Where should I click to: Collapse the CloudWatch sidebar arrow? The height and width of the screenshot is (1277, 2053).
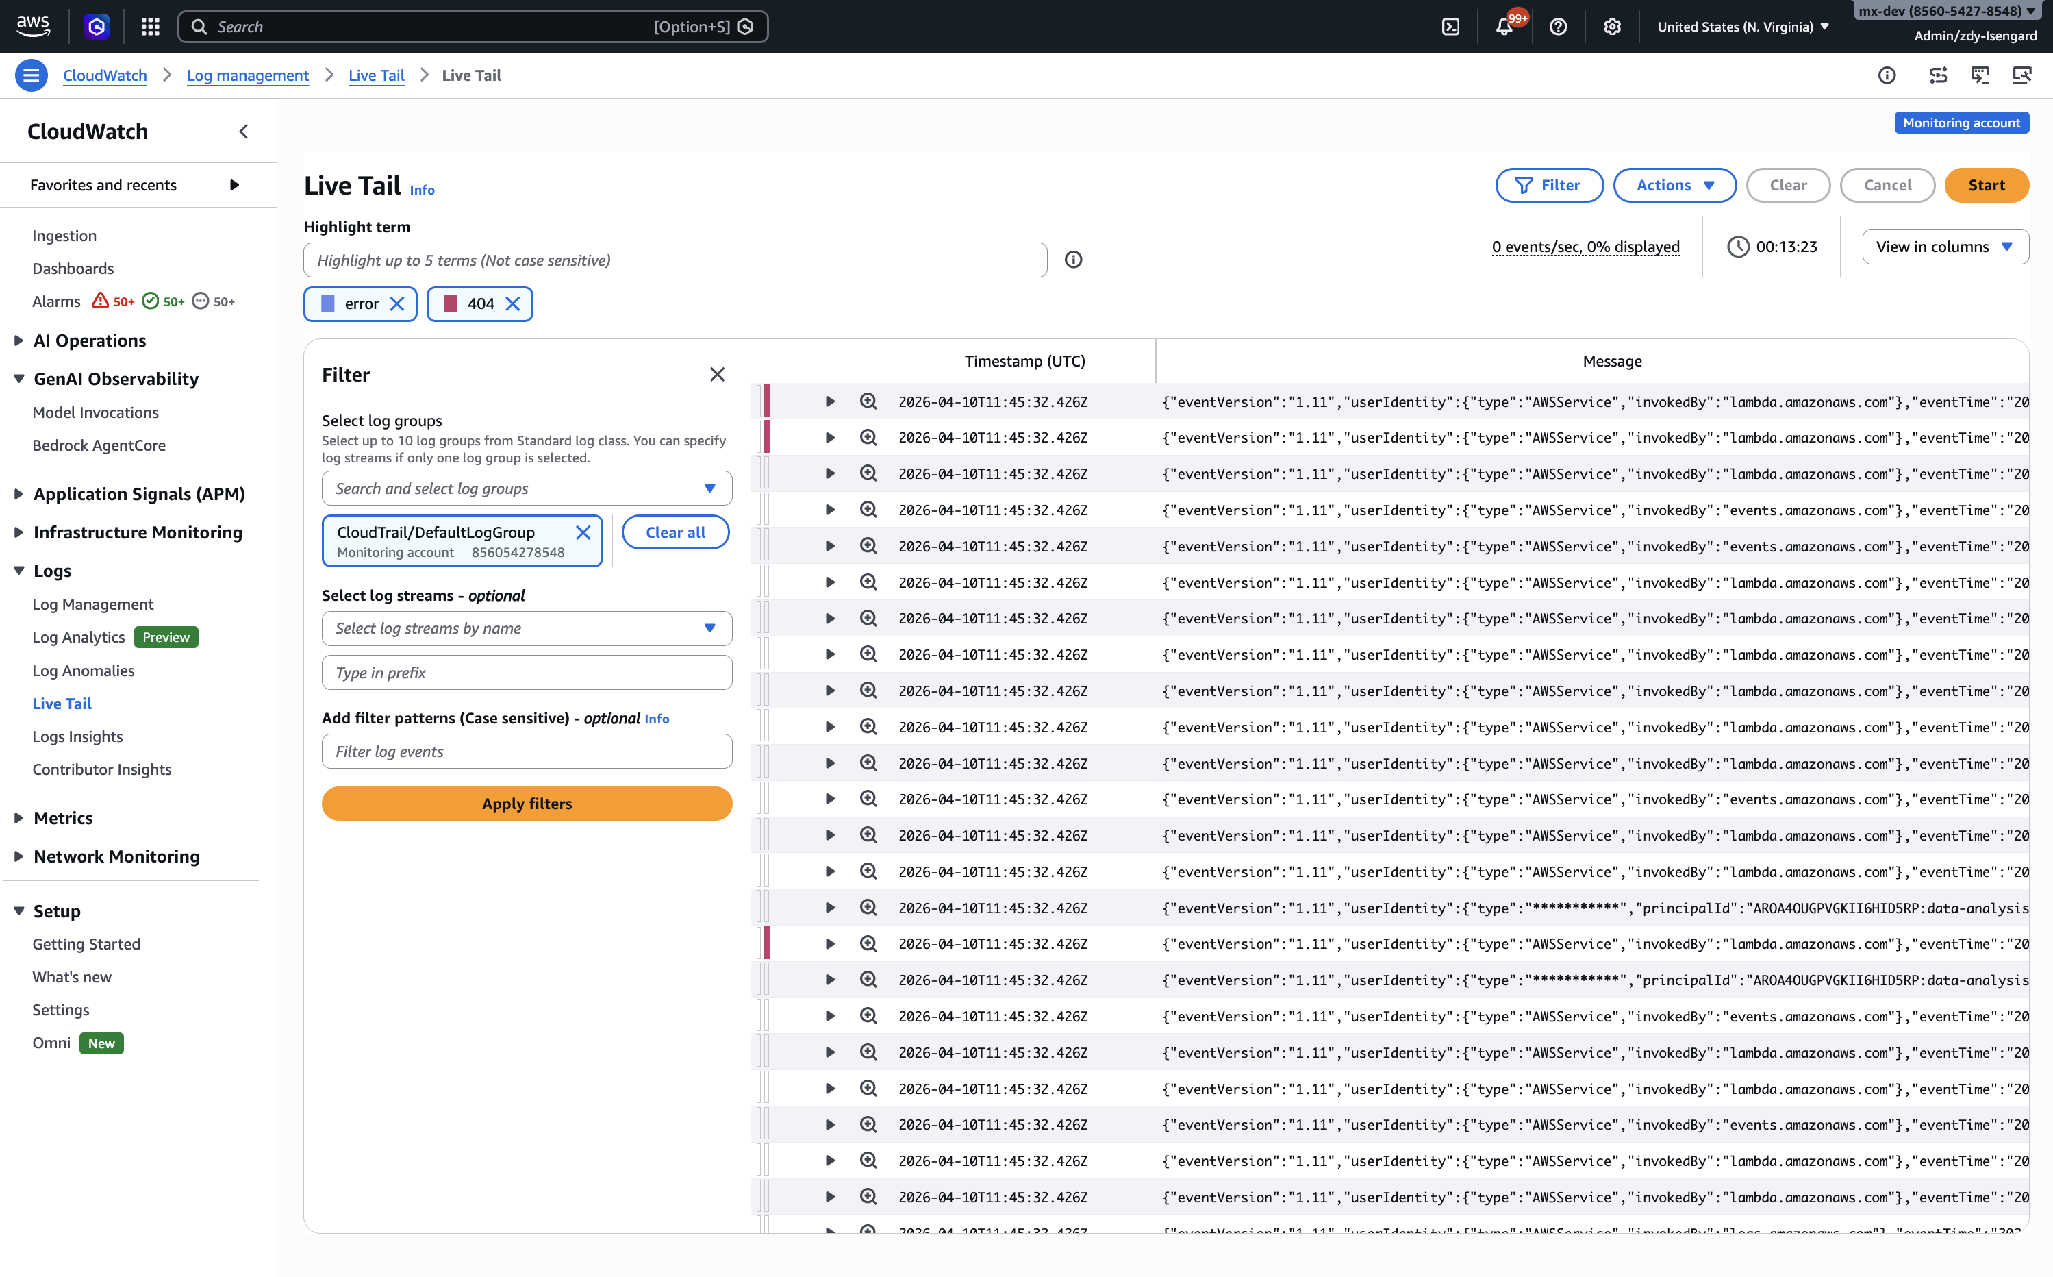click(243, 132)
